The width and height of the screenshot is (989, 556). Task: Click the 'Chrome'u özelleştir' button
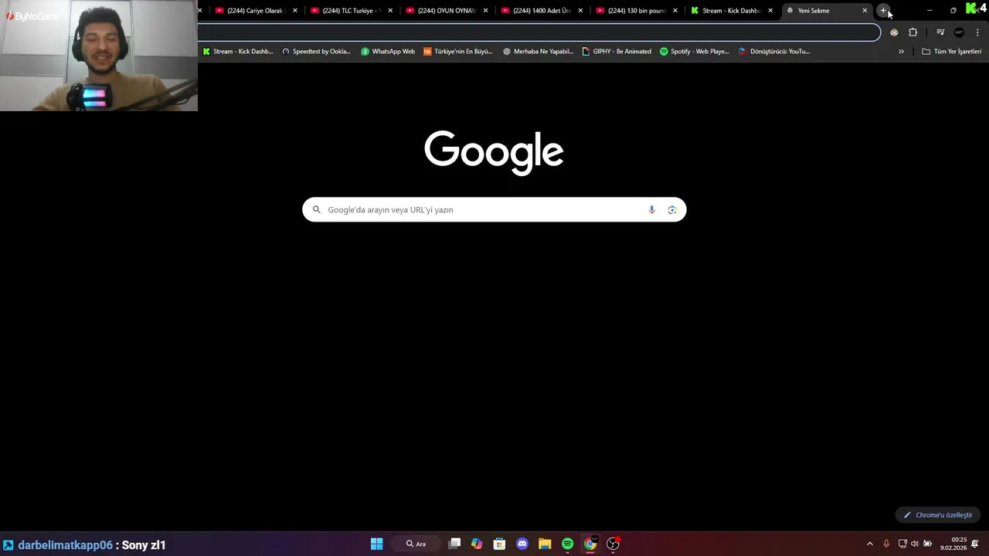(x=938, y=515)
